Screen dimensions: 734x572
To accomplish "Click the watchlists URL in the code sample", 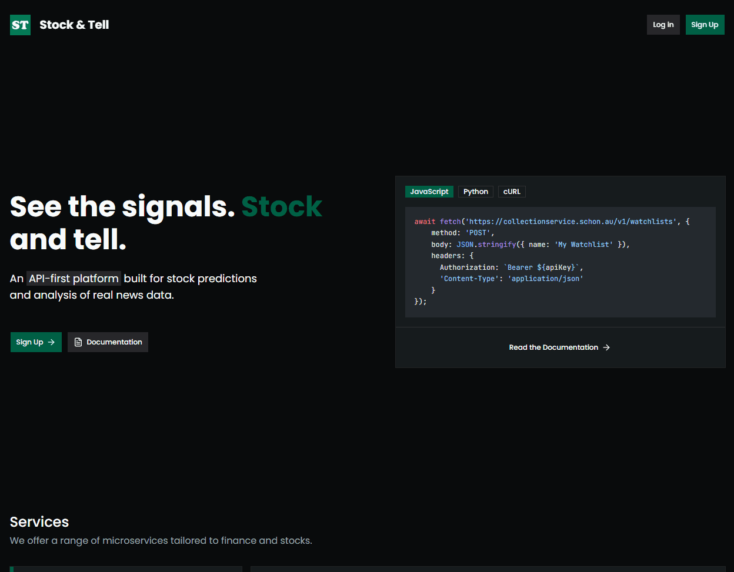I will pyautogui.click(x=570, y=222).
